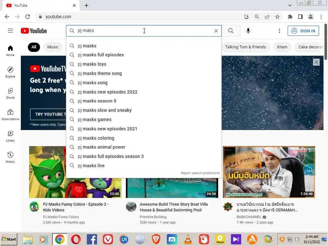The width and height of the screenshot is (328, 246).
Task: Dismiss the YouTube TV banner ad
Action: (316, 62)
